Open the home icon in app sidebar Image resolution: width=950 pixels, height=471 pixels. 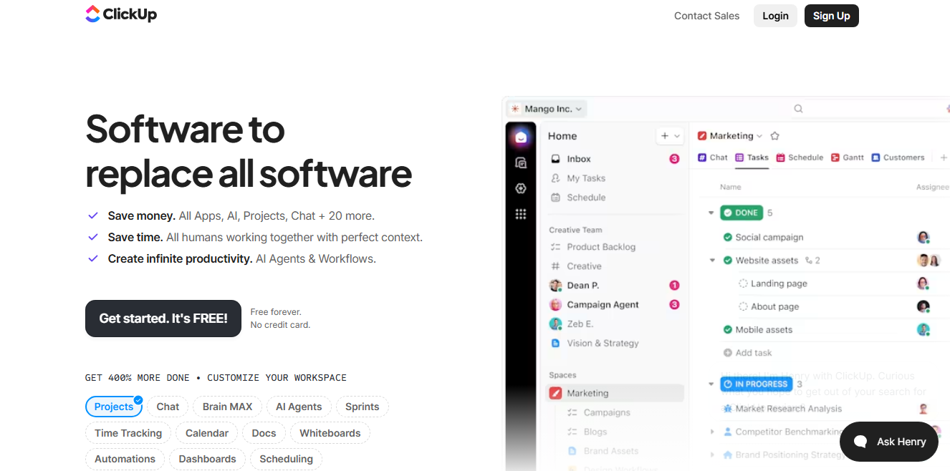tap(521, 137)
